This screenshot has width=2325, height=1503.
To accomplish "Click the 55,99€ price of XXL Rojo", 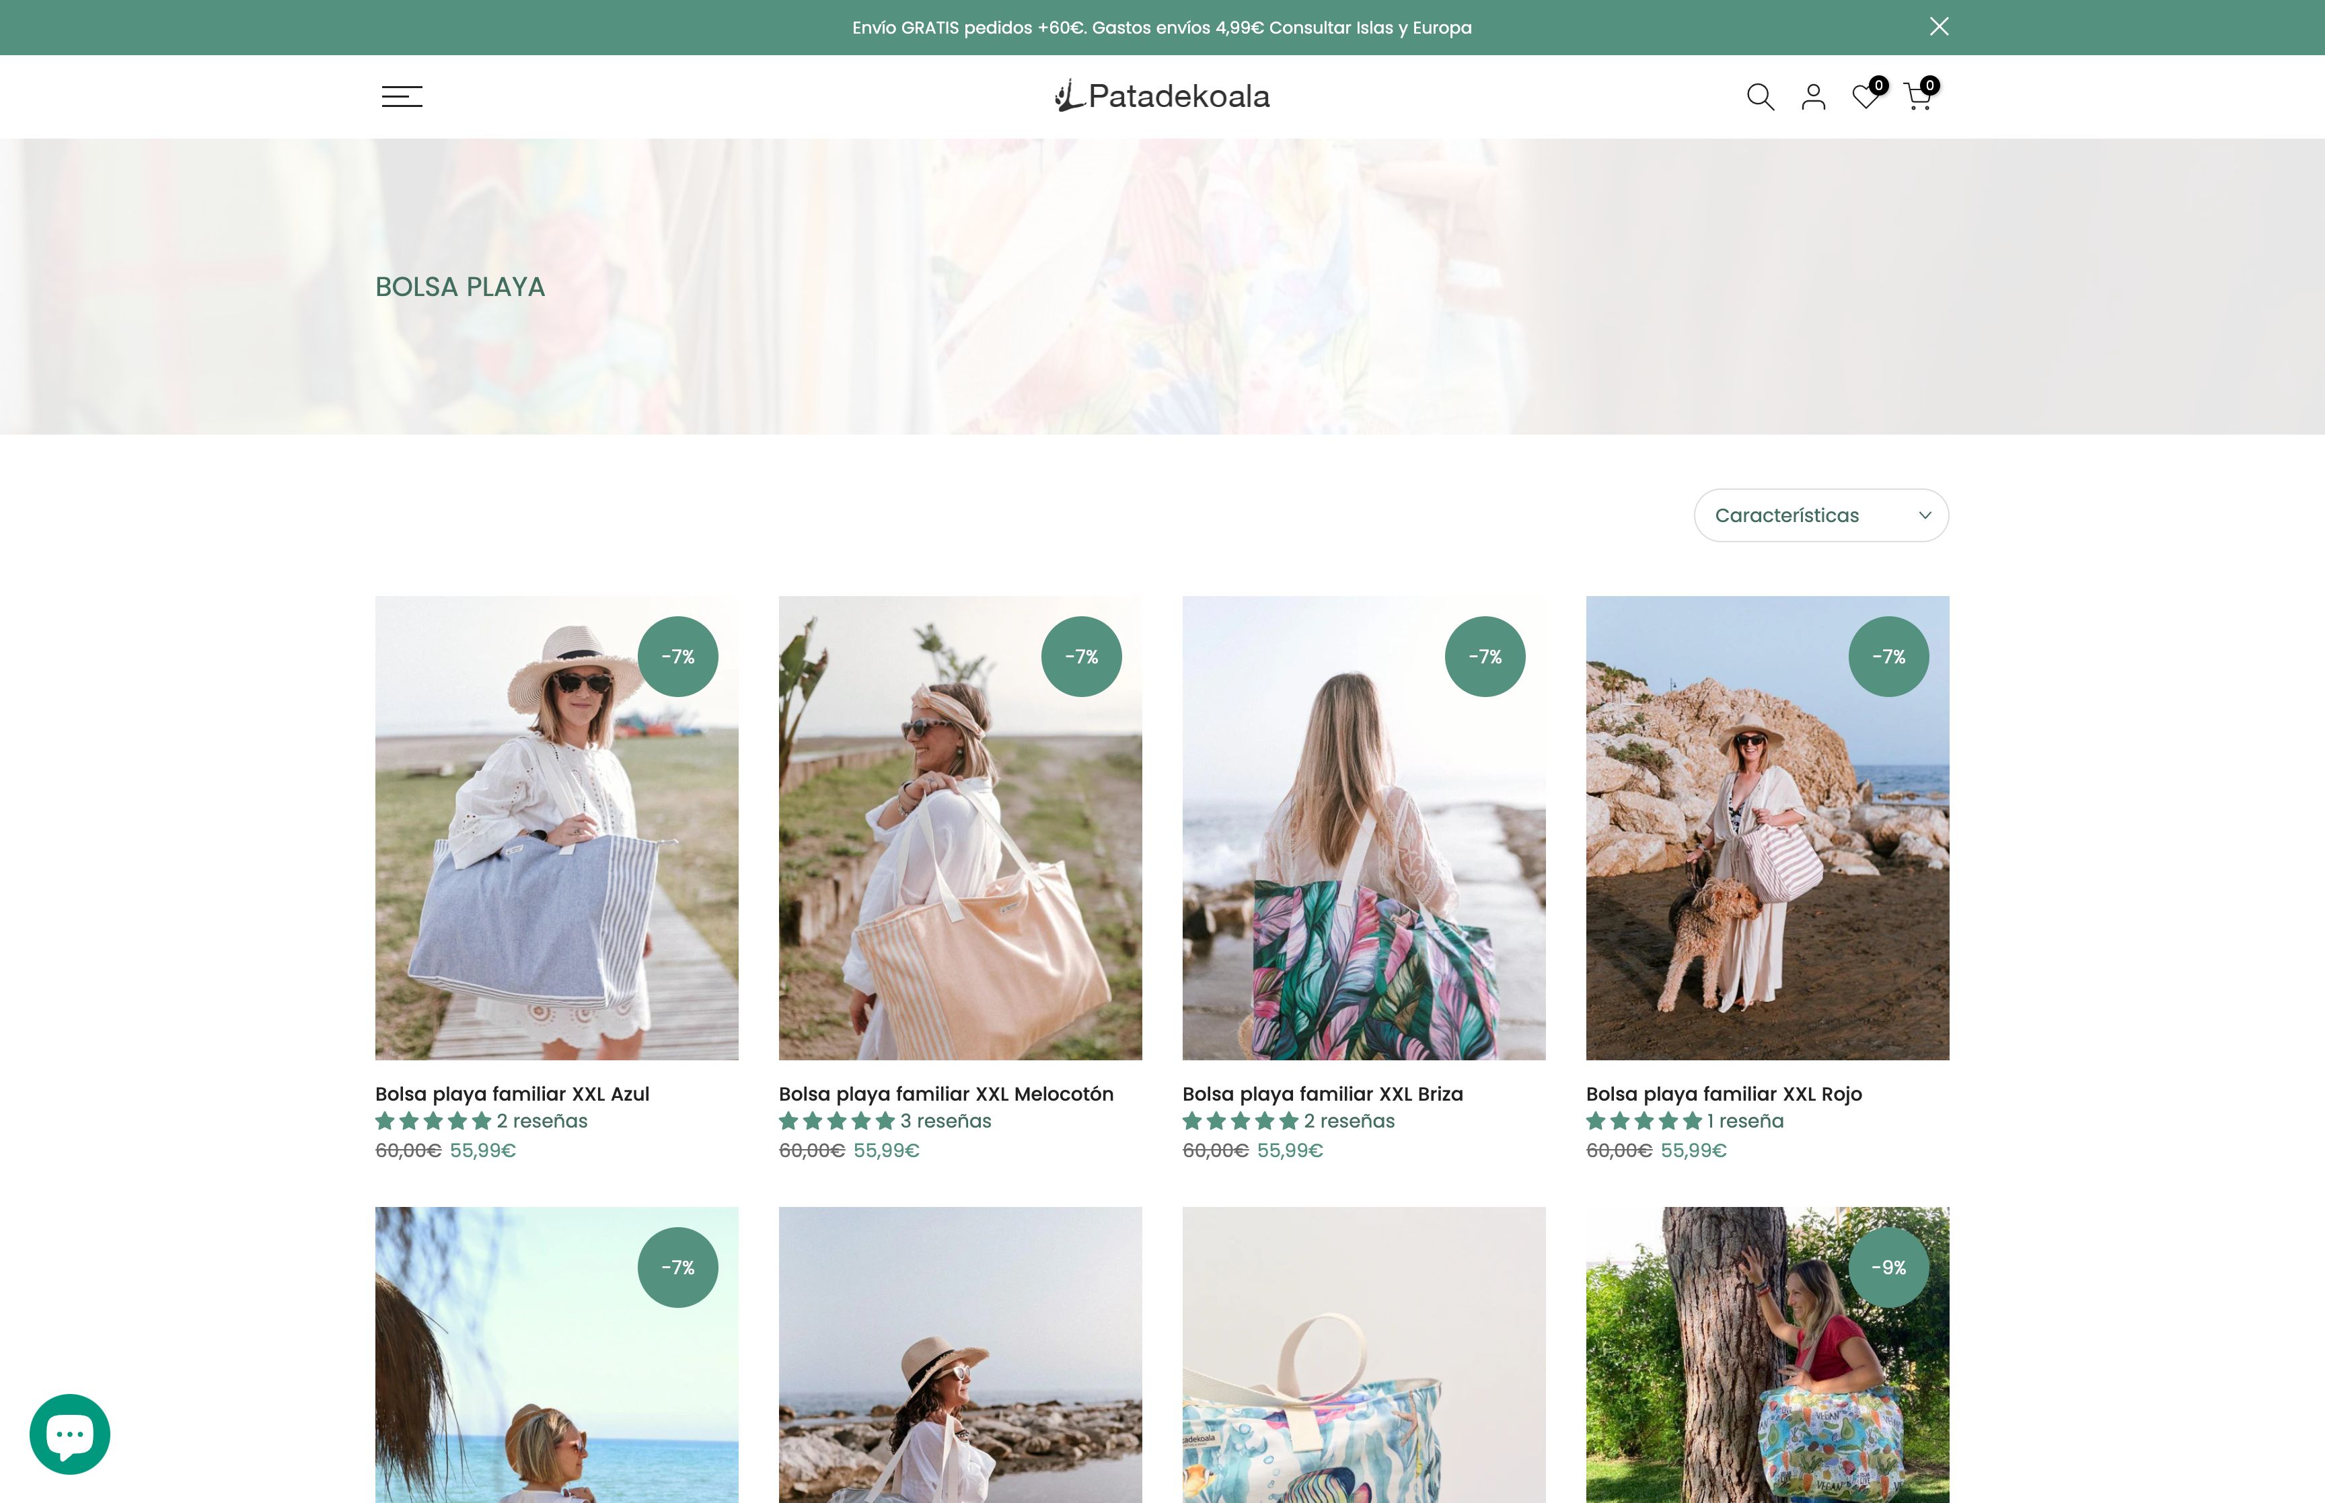I will (x=1694, y=1150).
